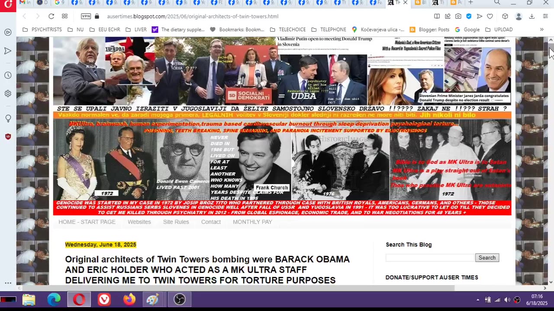
Task: Take a snapshot with the camera icon
Action: 458,16
